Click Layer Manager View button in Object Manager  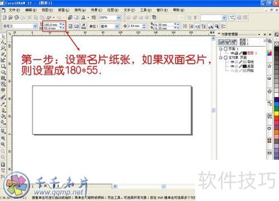(234, 42)
